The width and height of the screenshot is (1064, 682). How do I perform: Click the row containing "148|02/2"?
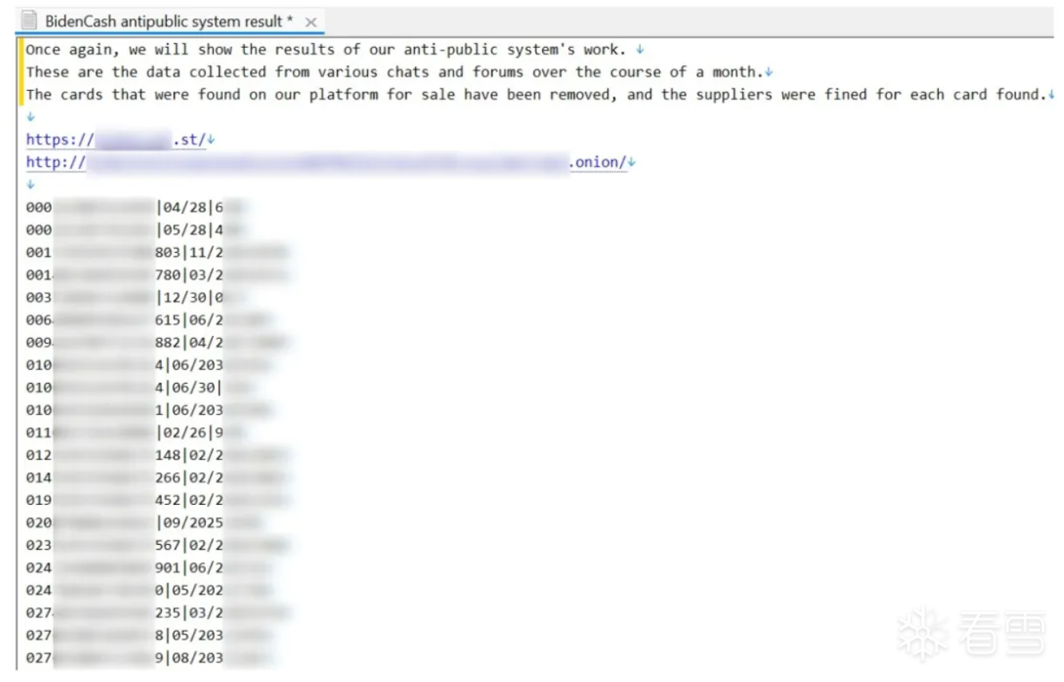pyautogui.click(x=157, y=455)
